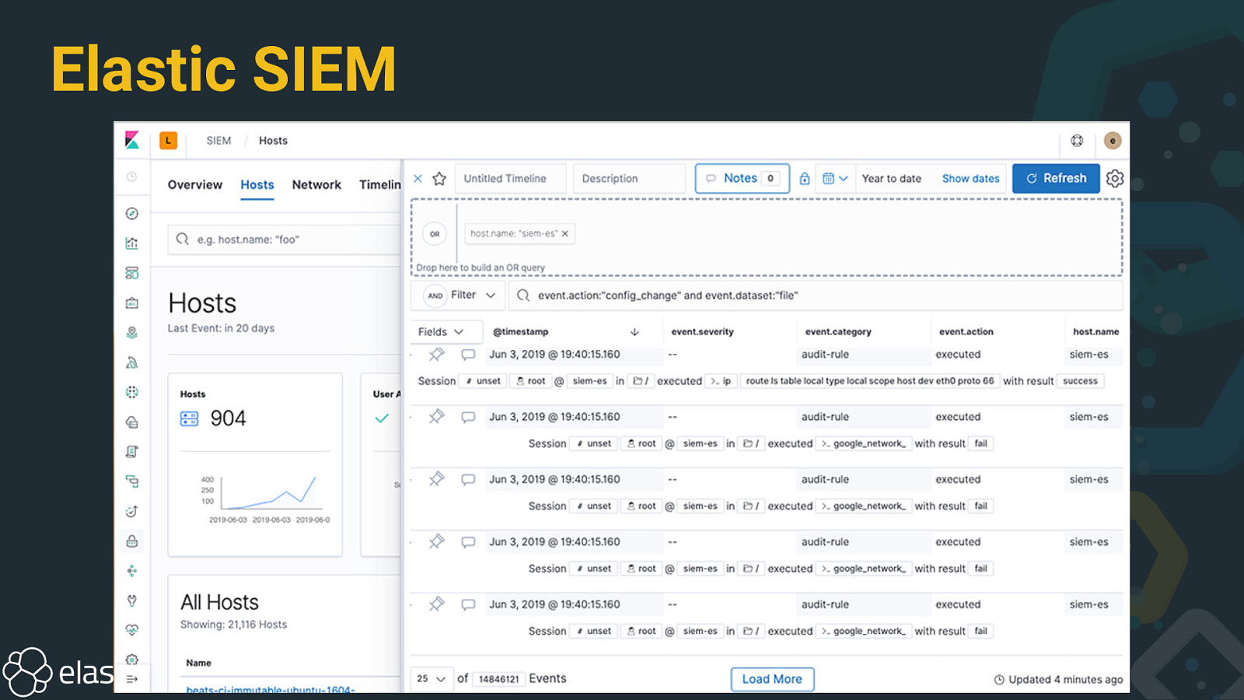The height and width of the screenshot is (700, 1244).
Task: Toggle the AND filter badge
Action: pos(435,296)
